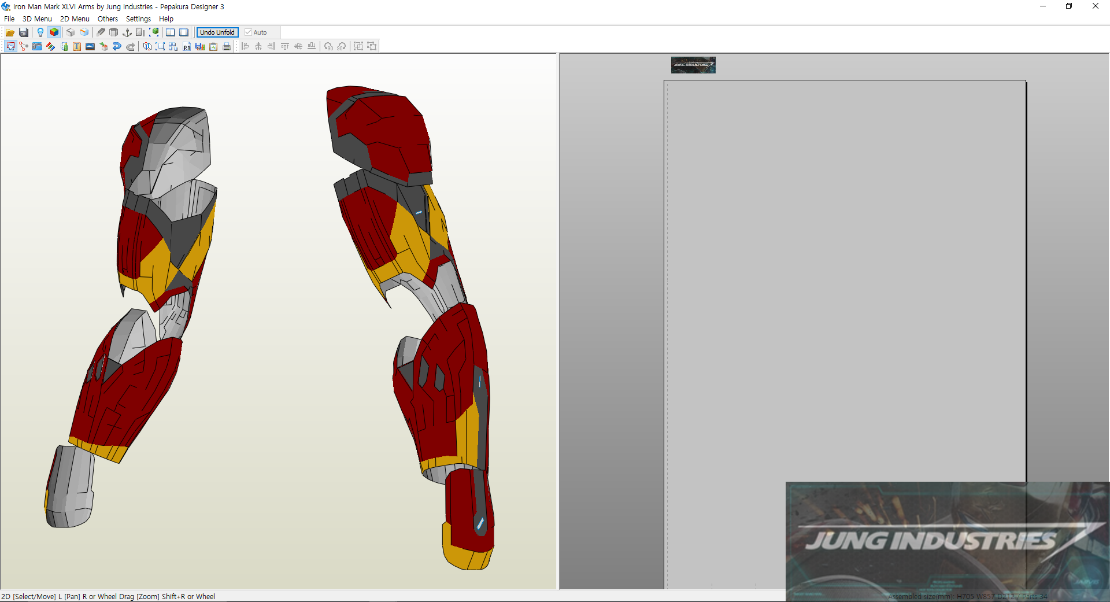Click the align horizontal center icon

tap(258, 46)
